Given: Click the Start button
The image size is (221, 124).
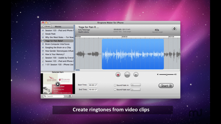Looking at the screenshot, I should pos(166,86).
